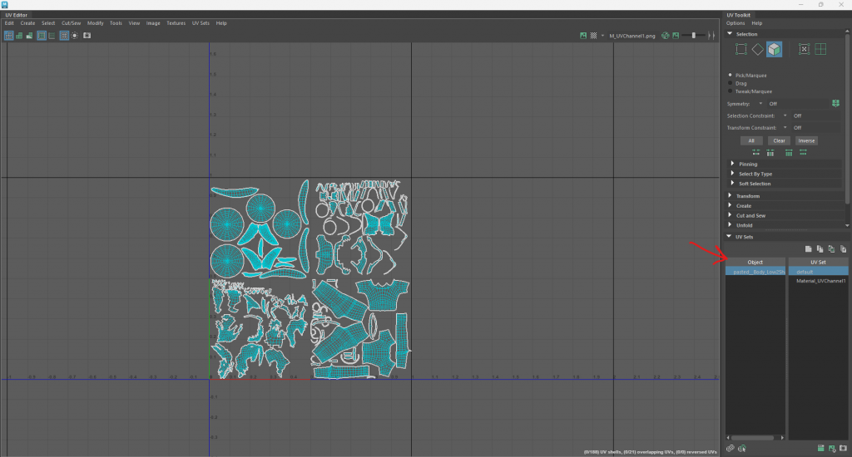
Task: Select the Drag radio button
Action: (731, 83)
